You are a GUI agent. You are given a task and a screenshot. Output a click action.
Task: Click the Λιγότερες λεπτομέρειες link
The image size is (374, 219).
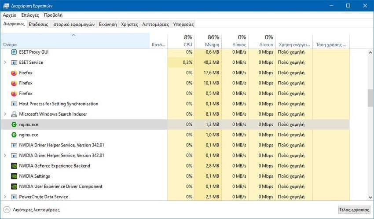pos(36,210)
